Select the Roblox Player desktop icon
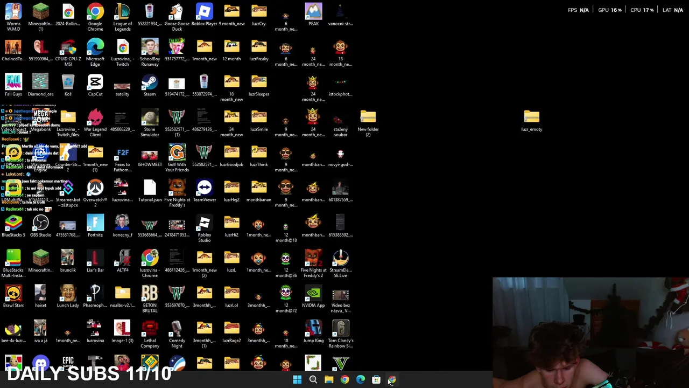689x388 pixels. click(204, 15)
